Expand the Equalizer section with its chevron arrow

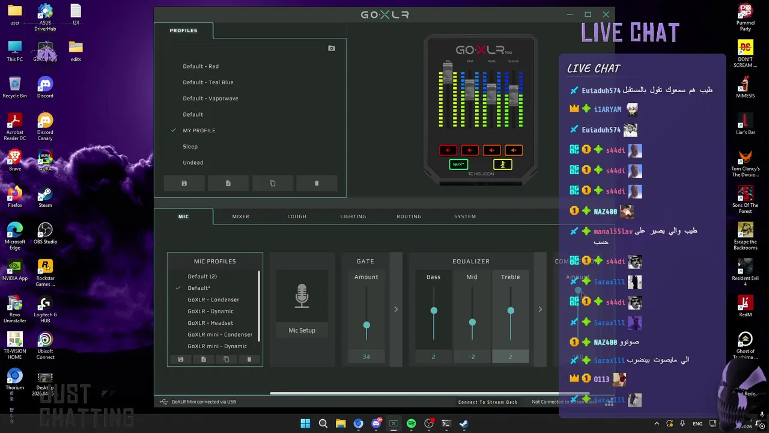540,309
